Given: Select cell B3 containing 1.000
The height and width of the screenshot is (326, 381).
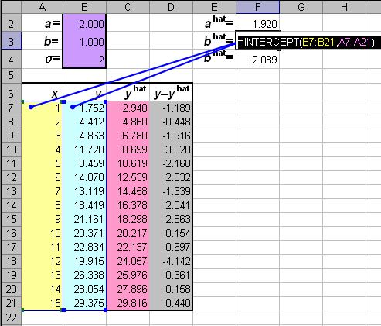Looking at the screenshot, I should click(x=84, y=41).
